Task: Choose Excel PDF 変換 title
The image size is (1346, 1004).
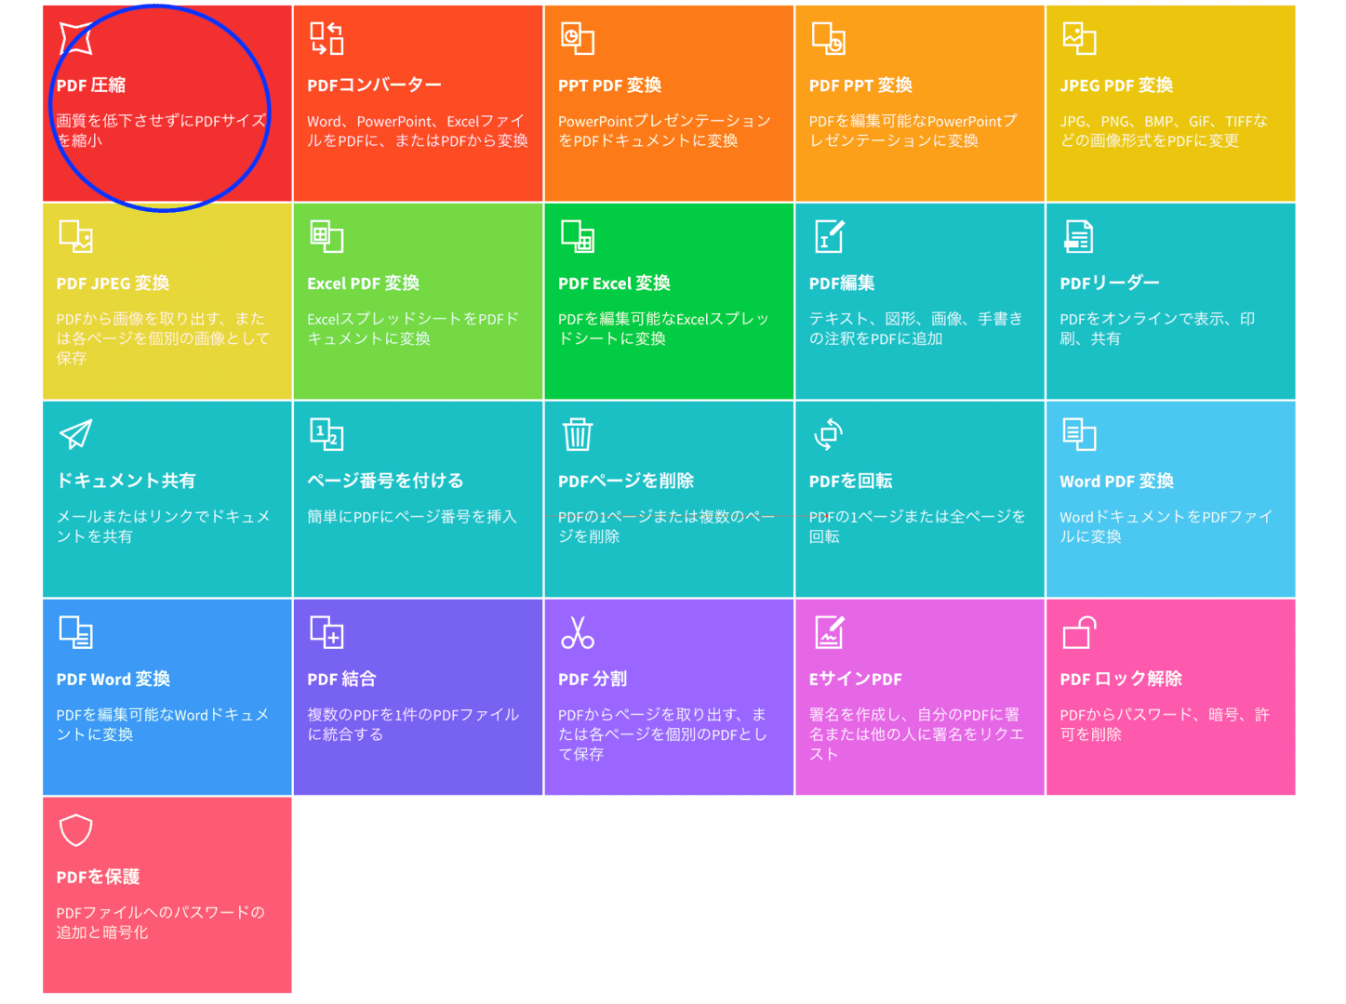Action: (363, 284)
